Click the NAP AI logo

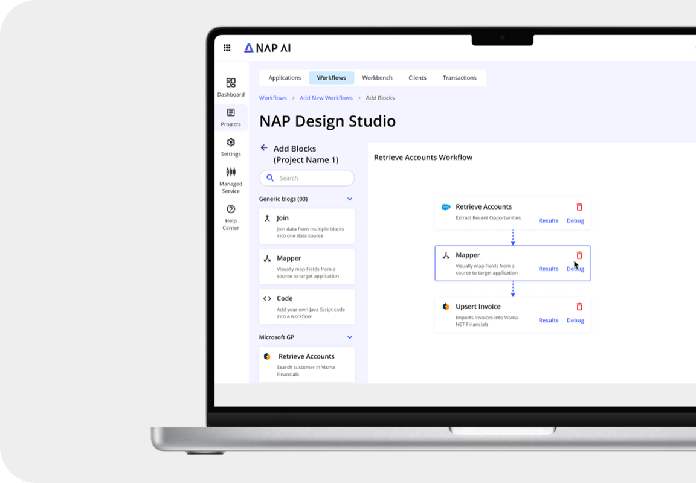click(267, 48)
